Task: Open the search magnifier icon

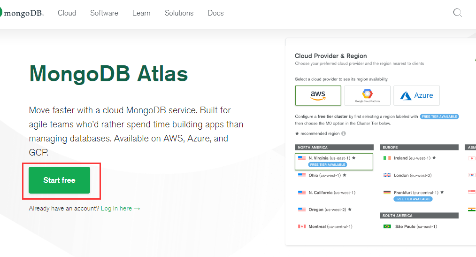Action: pos(457,13)
